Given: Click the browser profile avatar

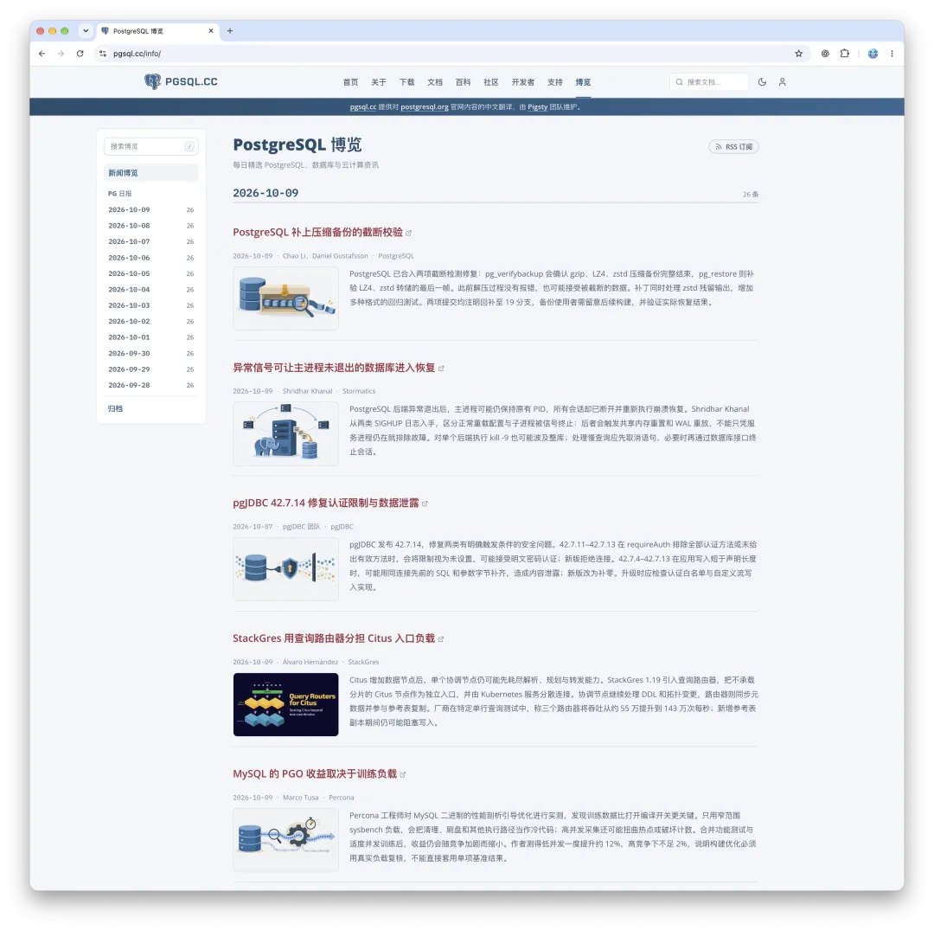Looking at the screenshot, I should coord(873,54).
